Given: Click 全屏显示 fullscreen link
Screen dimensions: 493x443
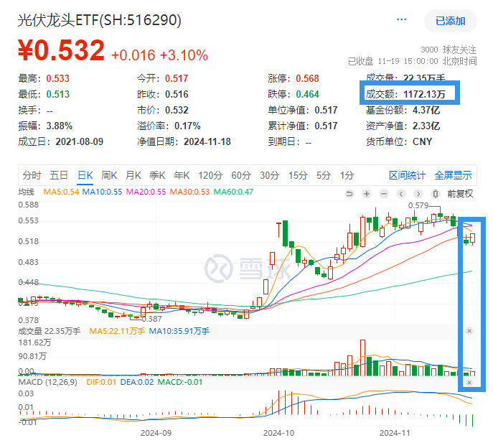Looking at the screenshot, I should tap(453, 175).
